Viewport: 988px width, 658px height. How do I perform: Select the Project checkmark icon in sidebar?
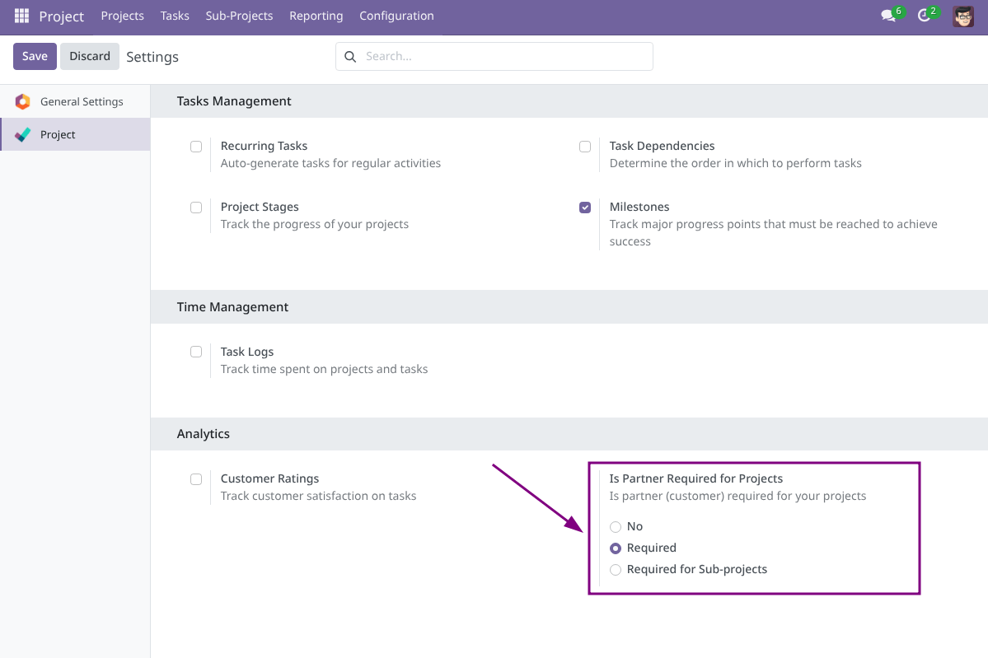click(22, 133)
